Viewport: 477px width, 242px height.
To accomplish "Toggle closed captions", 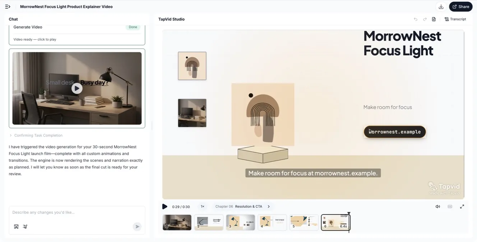I will (x=450, y=207).
